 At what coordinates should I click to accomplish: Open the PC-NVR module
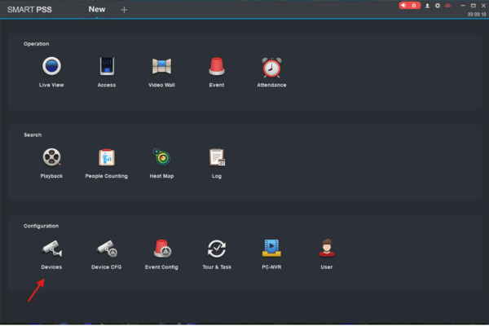click(x=271, y=254)
